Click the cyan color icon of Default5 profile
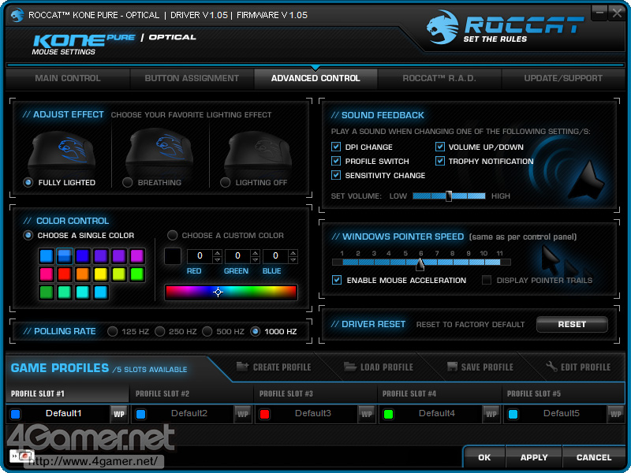The image size is (631, 473). pos(513,415)
